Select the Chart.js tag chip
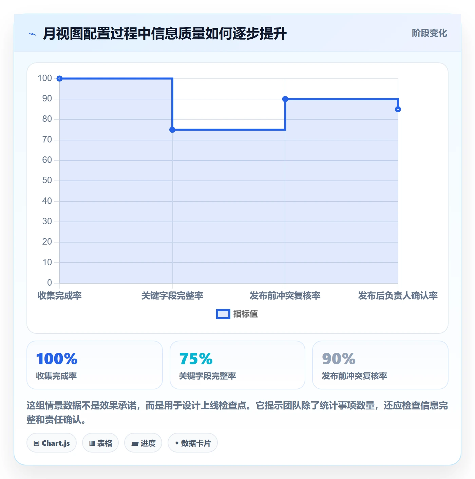Screen dimensions: 475x479 [52, 443]
